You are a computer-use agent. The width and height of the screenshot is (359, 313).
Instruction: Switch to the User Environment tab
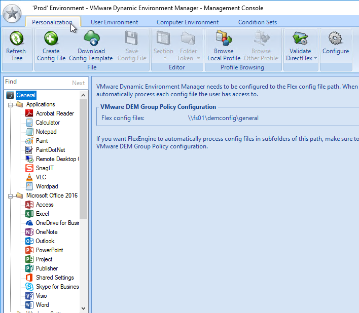click(x=114, y=22)
